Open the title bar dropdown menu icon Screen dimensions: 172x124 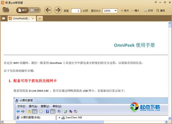point(156,2)
